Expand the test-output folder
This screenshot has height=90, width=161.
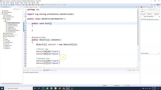3,41
